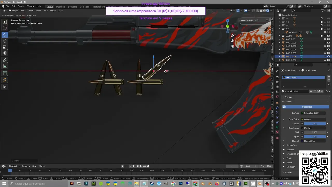Screen dimensions: 332x187
Task: Open the Playback dropdown in the timeline
Action: tap(14, 166)
